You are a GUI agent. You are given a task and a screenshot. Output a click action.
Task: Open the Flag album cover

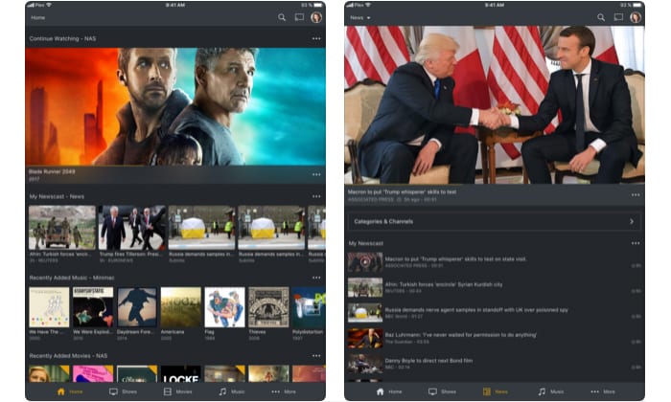tap(224, 307)
